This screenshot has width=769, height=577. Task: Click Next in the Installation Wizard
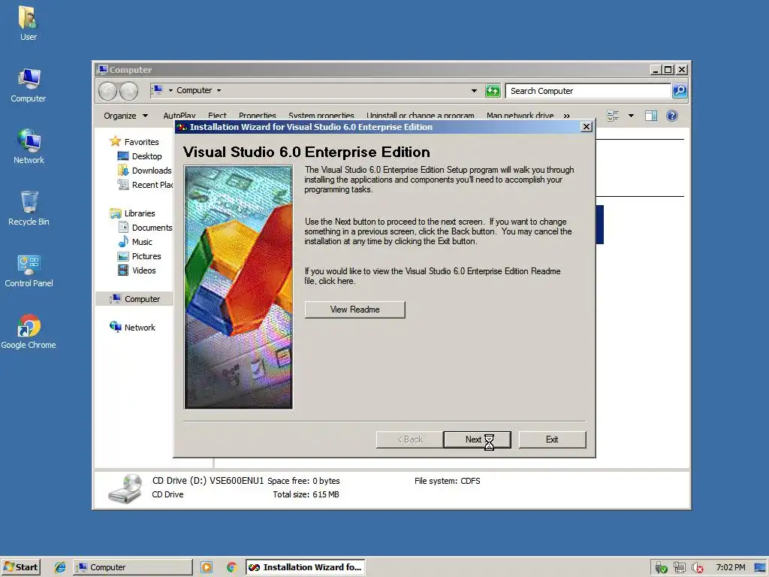click(x=477, y=440)
